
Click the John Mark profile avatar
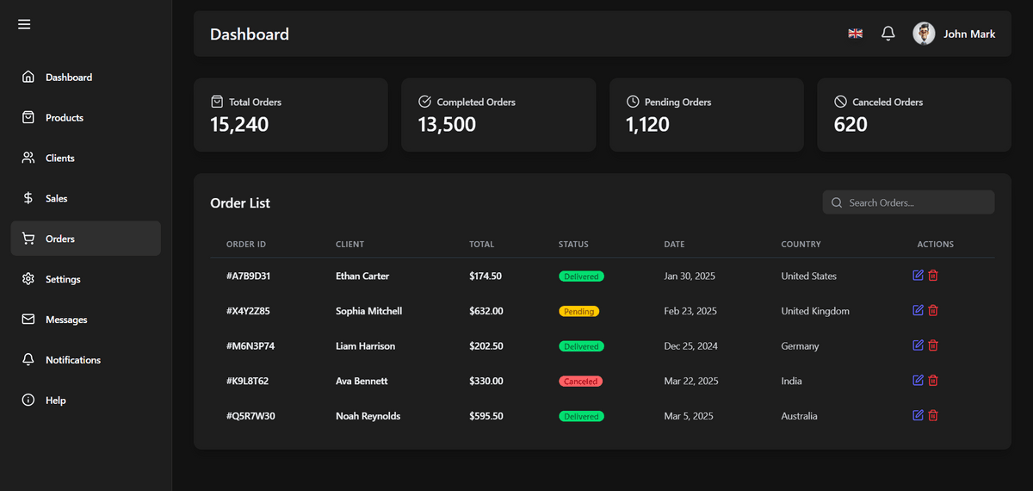coord(924,34)
